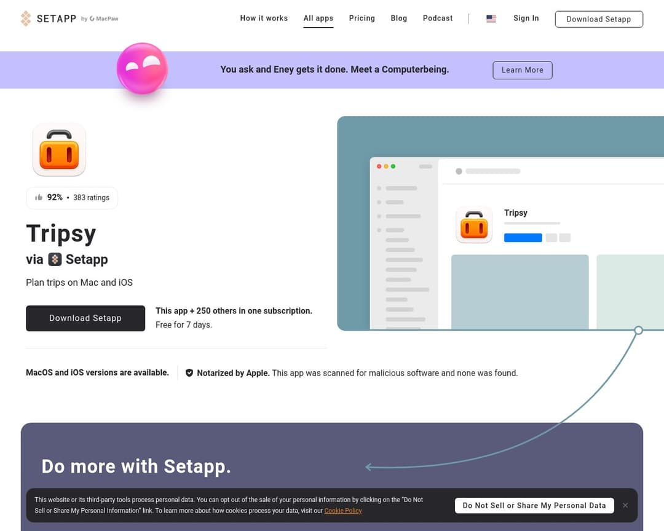The image size is (664, 531).
Task: Open the Blog link
Action: [x=398, y=18]
